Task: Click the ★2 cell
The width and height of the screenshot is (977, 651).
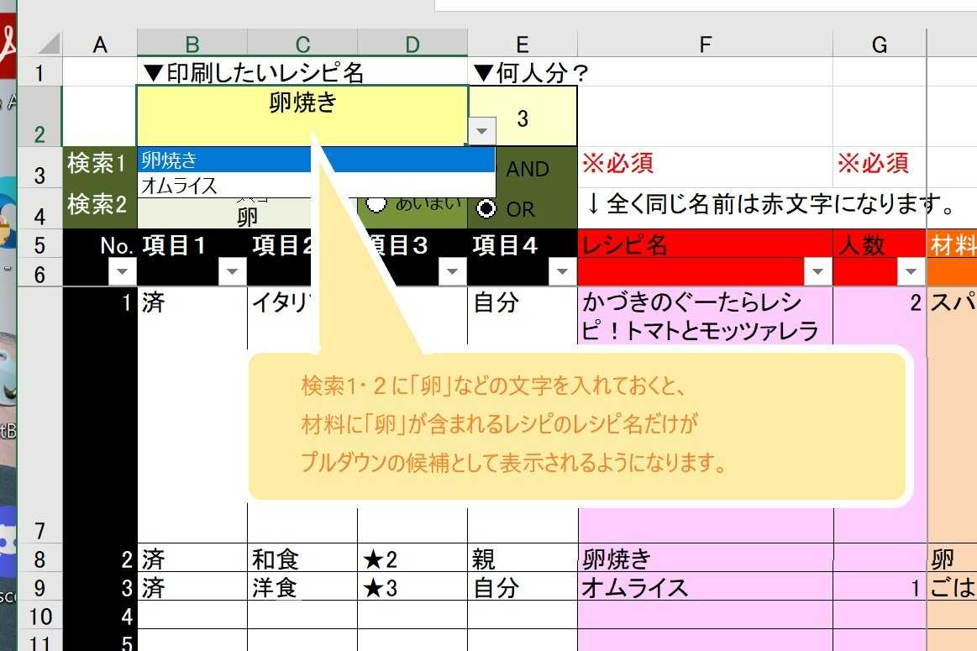Action: tap(412, 559)
